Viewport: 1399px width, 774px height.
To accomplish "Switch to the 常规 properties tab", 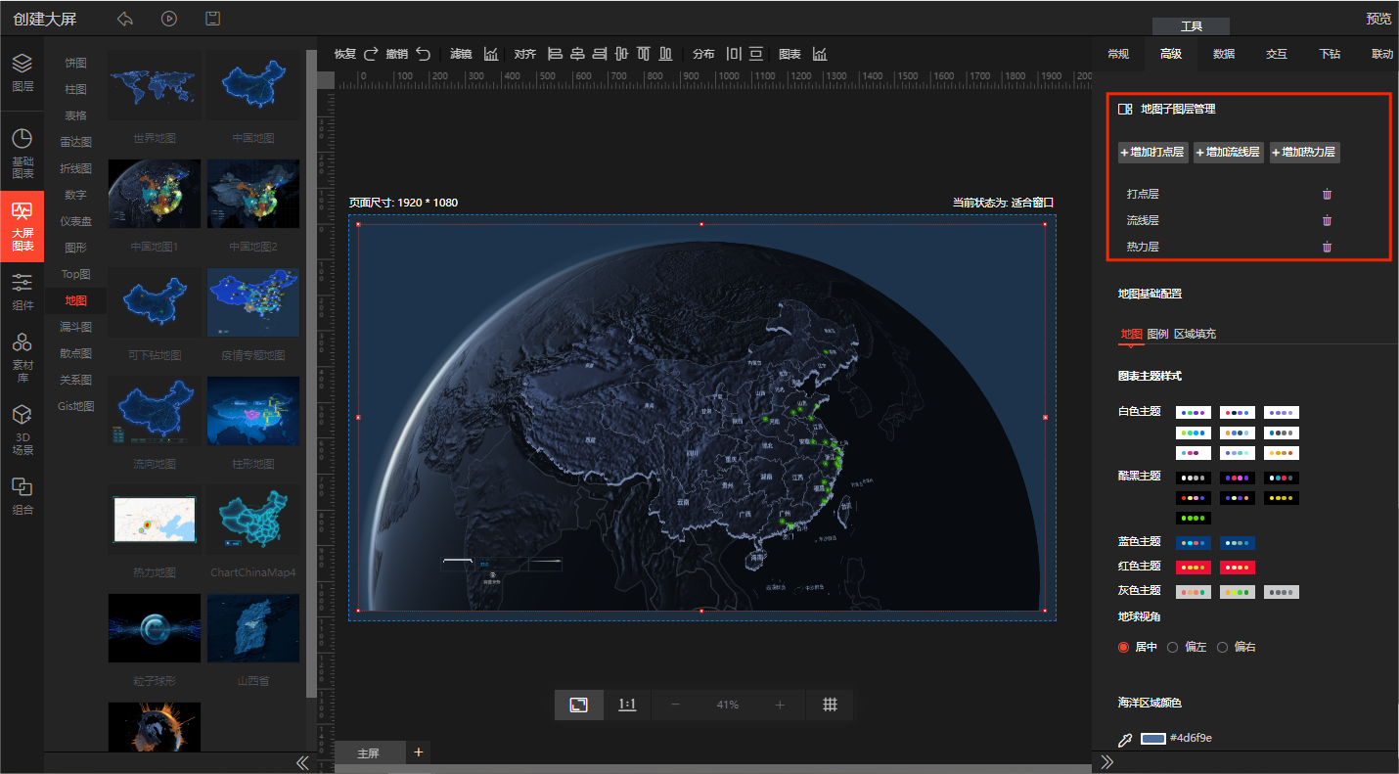I will [1118, 54].
